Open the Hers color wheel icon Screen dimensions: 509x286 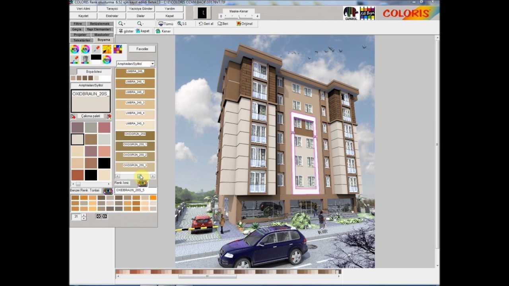click(107, 60)
